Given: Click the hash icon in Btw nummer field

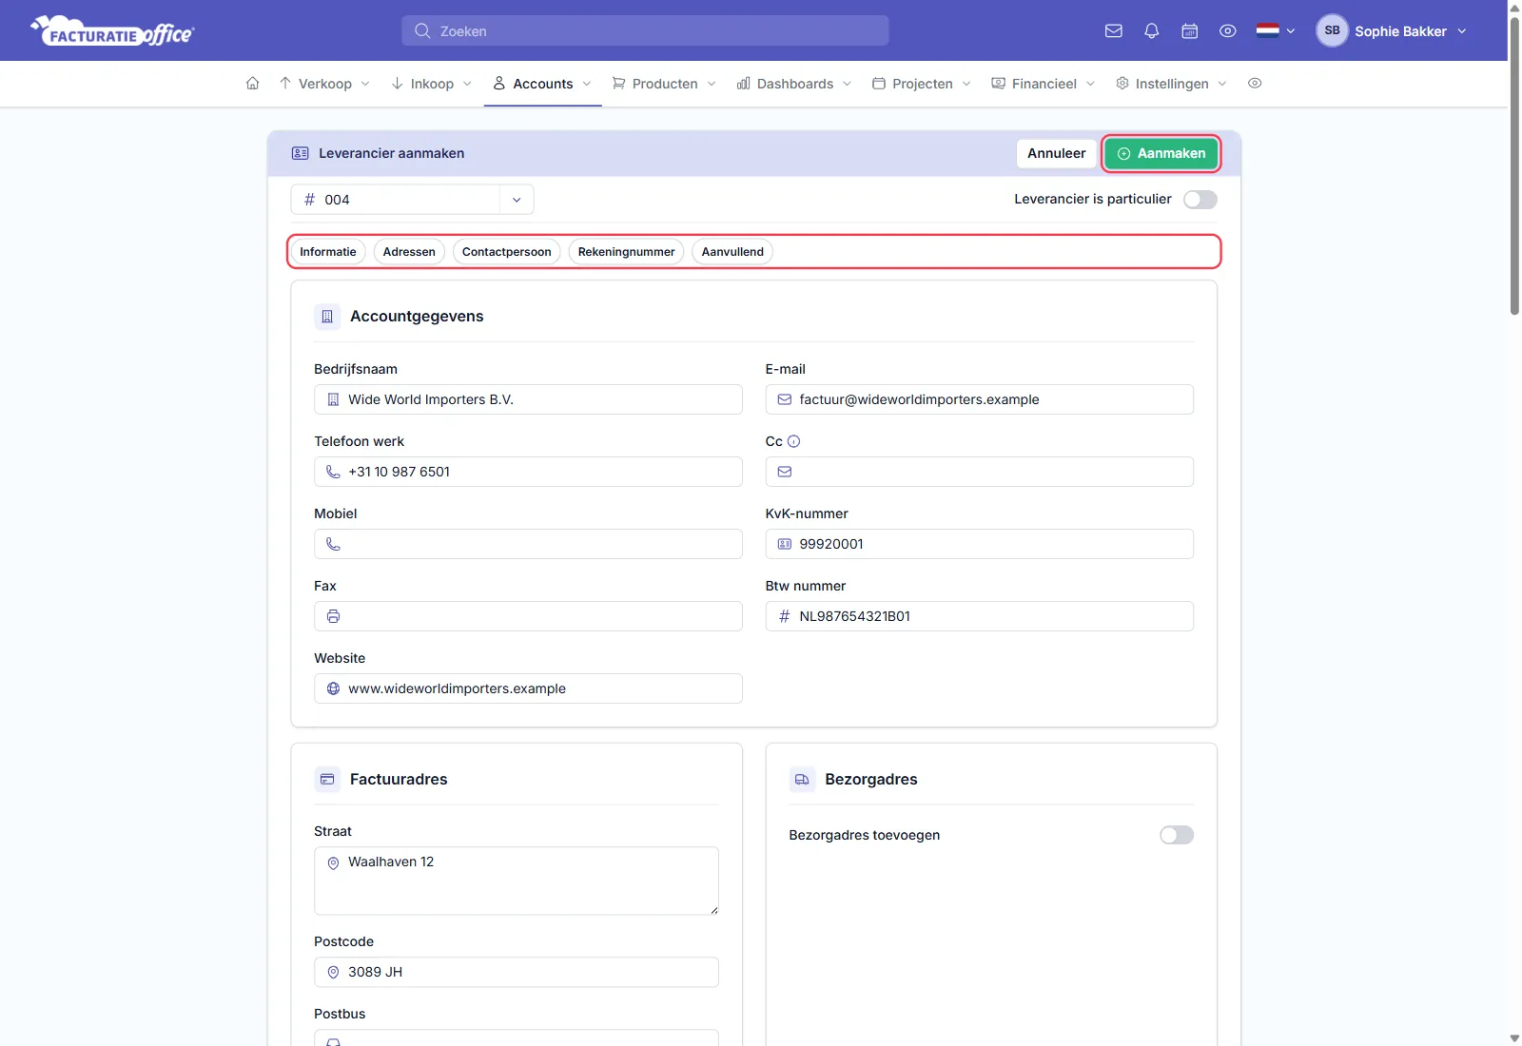Looking at the screenshot, I should [785, 616].
